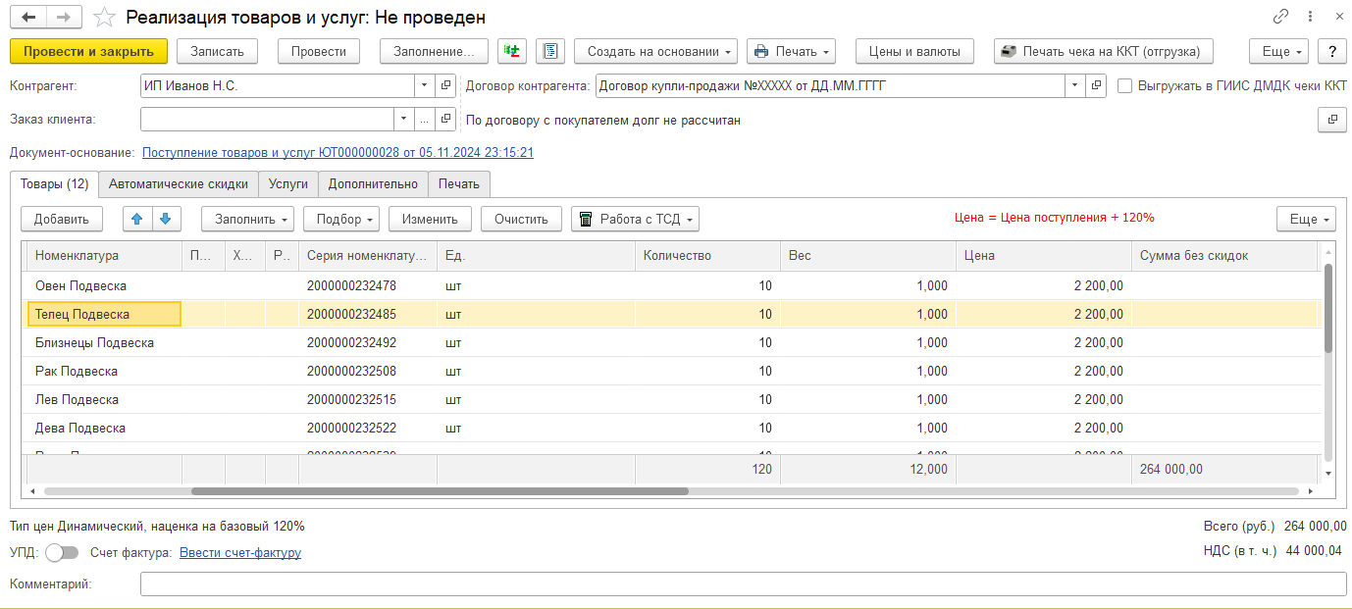Switch to Товары (12) tab
1352x609 pixels.
point(54,183)
